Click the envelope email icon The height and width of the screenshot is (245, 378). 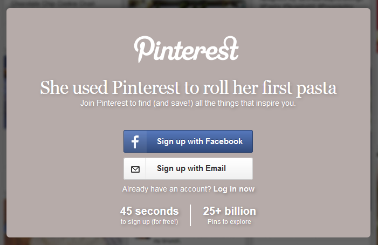click(x=135, y=169)
